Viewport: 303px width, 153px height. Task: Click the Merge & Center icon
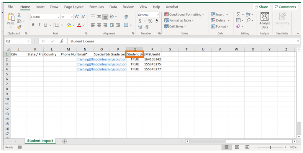(x=126, y=25)
